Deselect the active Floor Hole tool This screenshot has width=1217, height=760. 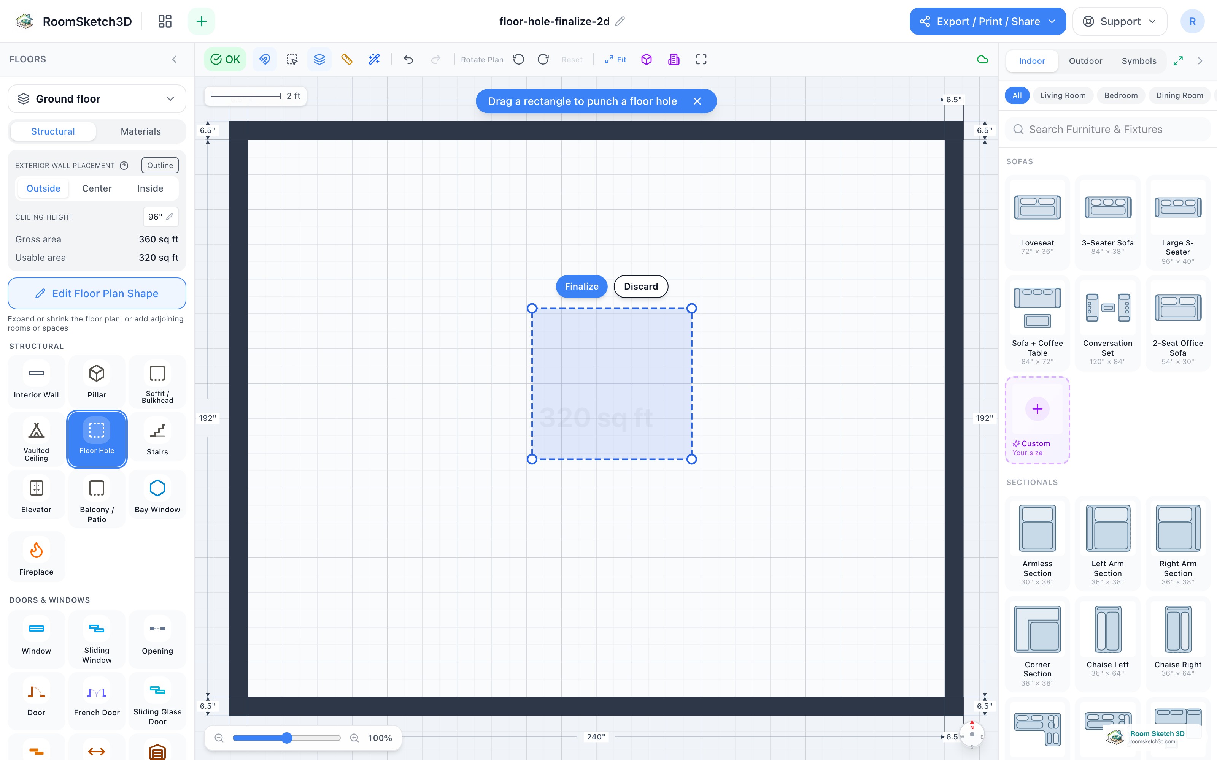coord(97,439)
